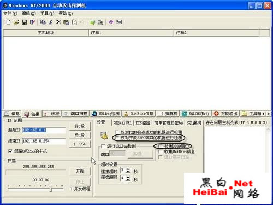The width and height of the screenshot is (273, 205).
Task: Increase the 连接超时 spinner value
Action: 128,169
